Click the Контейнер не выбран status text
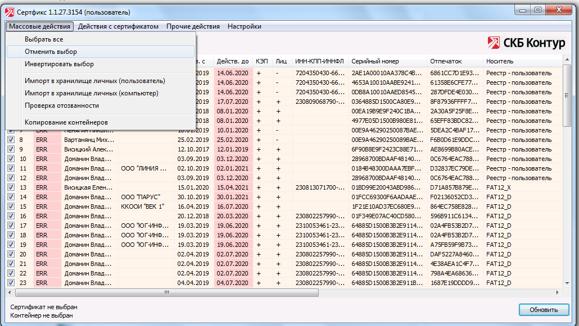 (x=42, y=315)
